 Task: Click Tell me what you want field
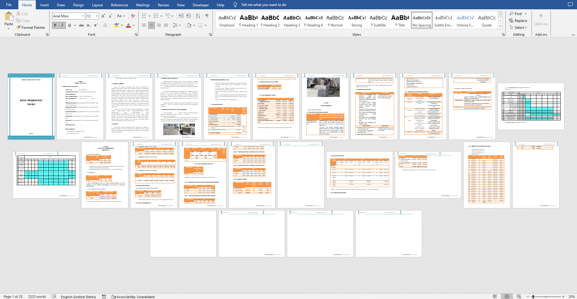pyautogui.click(x=263, y=5)
